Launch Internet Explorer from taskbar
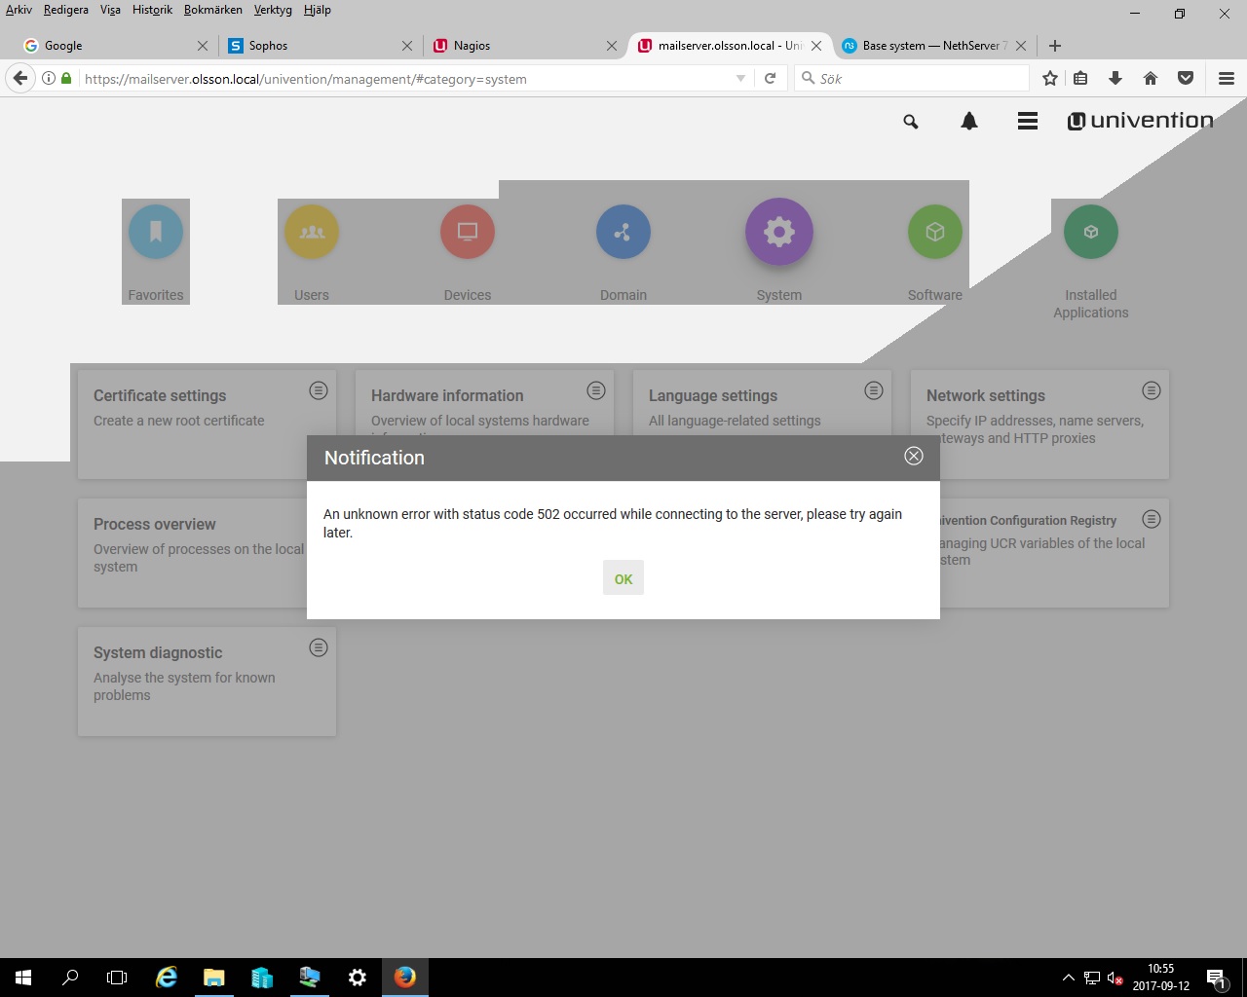1247x997 pixels. point(167,978)
